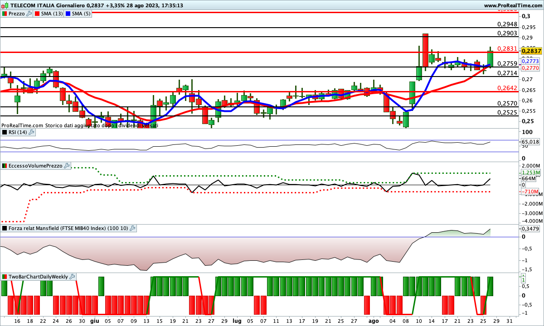Select the Prezzo panel label
This screenshot has height=326, width=544.
(x=17, y=14)
